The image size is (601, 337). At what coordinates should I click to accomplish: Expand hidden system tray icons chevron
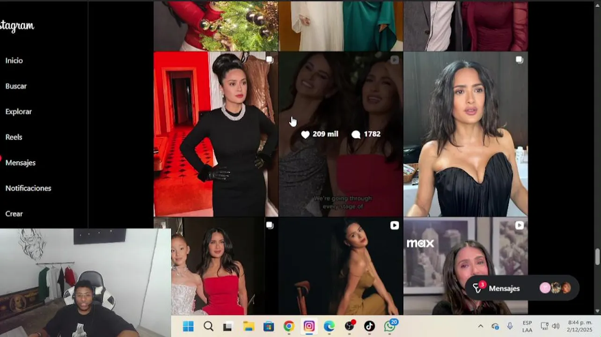click(480, 326)
